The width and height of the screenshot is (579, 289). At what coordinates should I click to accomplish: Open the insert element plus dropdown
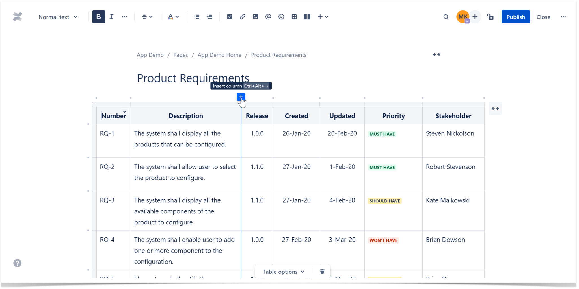pos(322,17)
